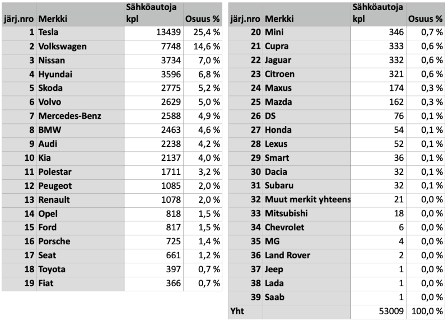Select the Volkswagen row name cell
The image size is (448, 321).
click(x=63, y=46)
